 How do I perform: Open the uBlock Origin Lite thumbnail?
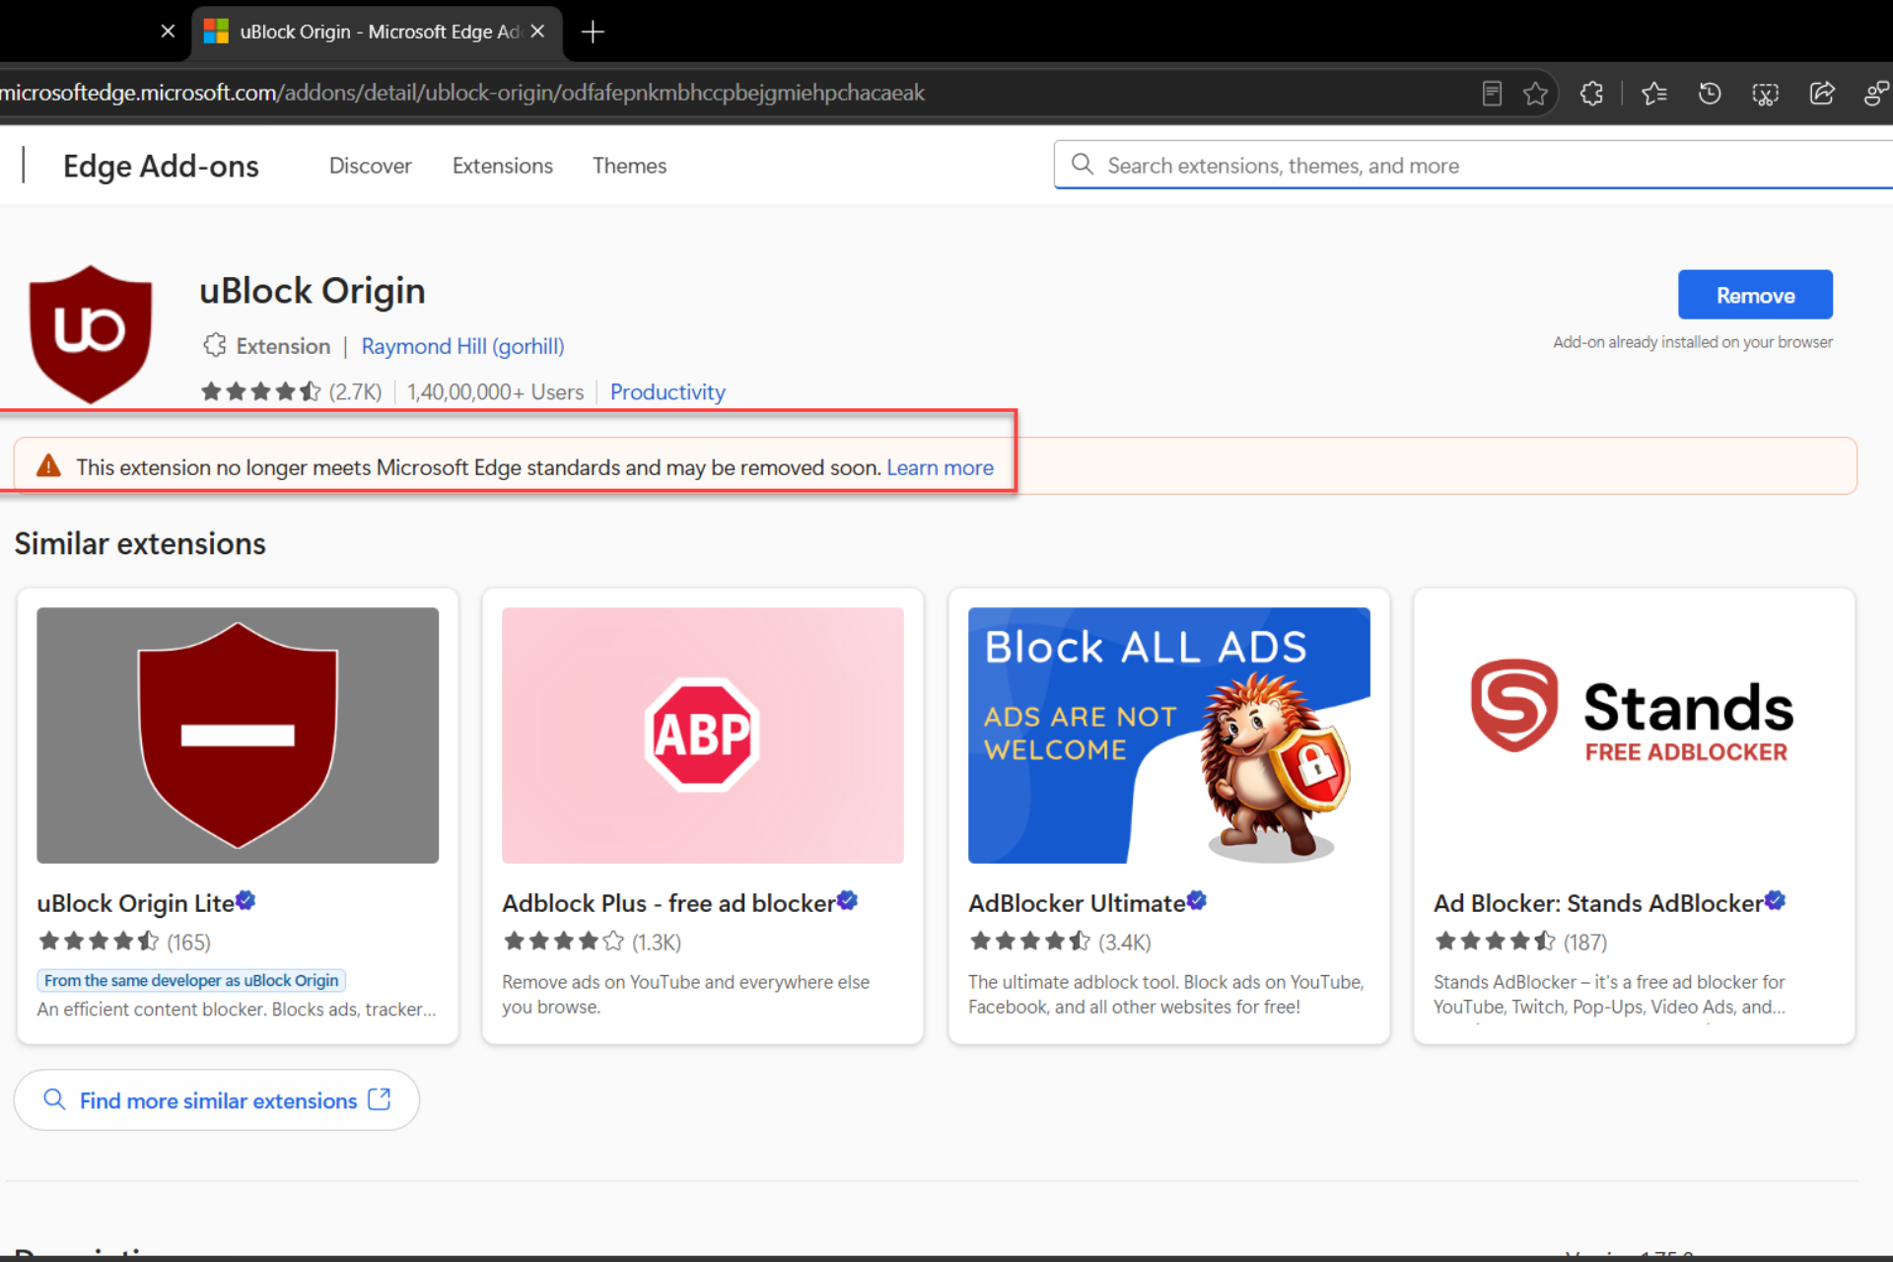[x=238, y=736]
